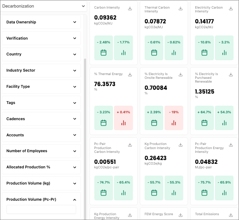
Task: Download the Total Emissions card
Action: tap(231, 215)
